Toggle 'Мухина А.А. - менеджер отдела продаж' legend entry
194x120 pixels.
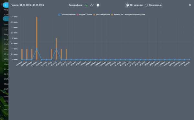pyautogui.click(x=128, y=15)
